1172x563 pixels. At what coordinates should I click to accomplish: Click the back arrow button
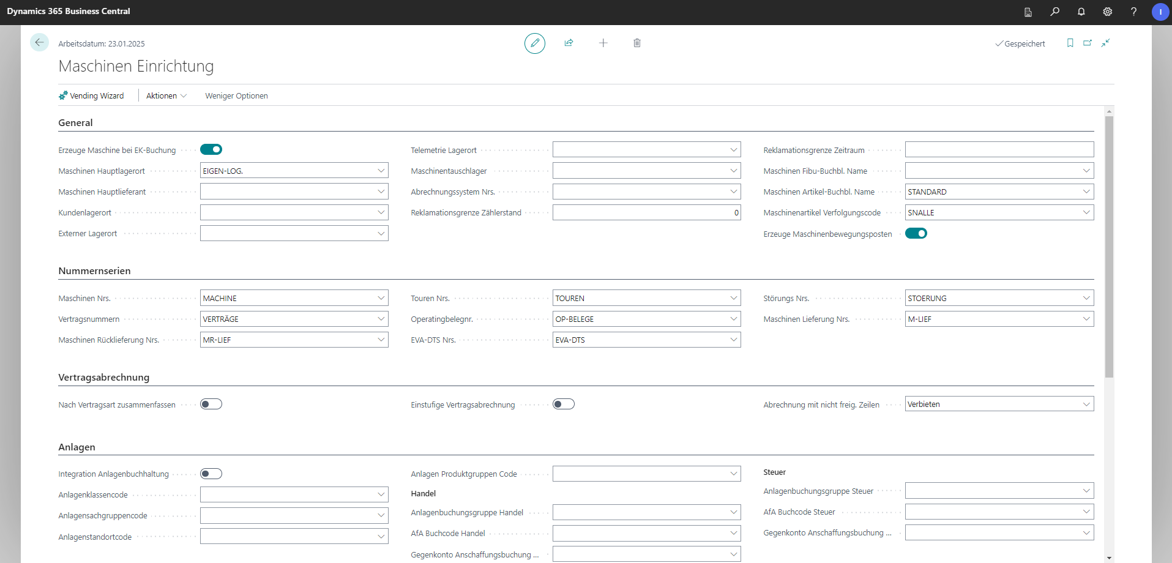click(39, 42)
